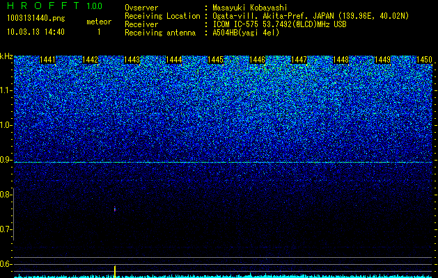Select the version number 1.0.0
Image resolution: width=438 pixels, height=278 pixels.
[x=95, y=6]
